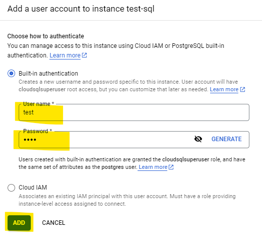
Task: Click the 'Password *' floating label
Action: coord(38,131)
